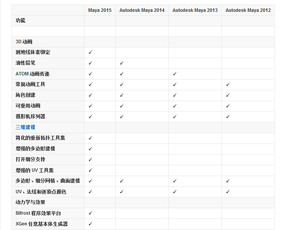Click the UV、法线和逐顶点颜色 checkmark under Maya 2015
The height and width of the screenshot is (230, 291).
click(91, 192)
